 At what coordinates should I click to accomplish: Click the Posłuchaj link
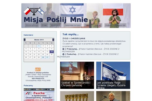click(x=72, y=54)
